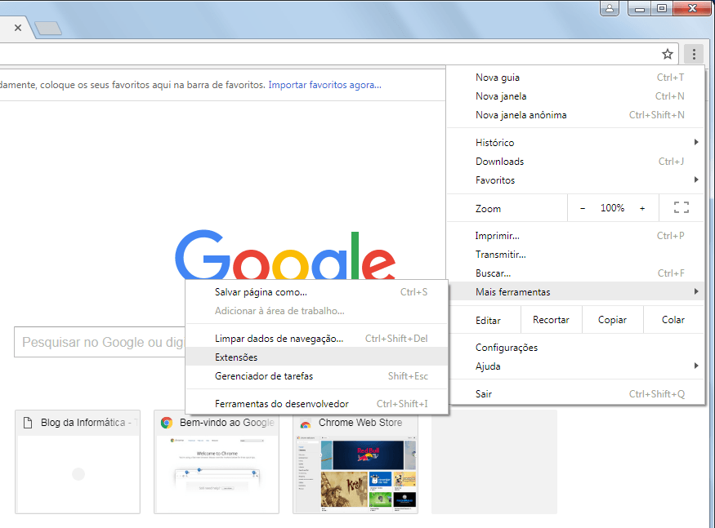Expand the Ajuda submenu arrow

click(x=696, y=366)
